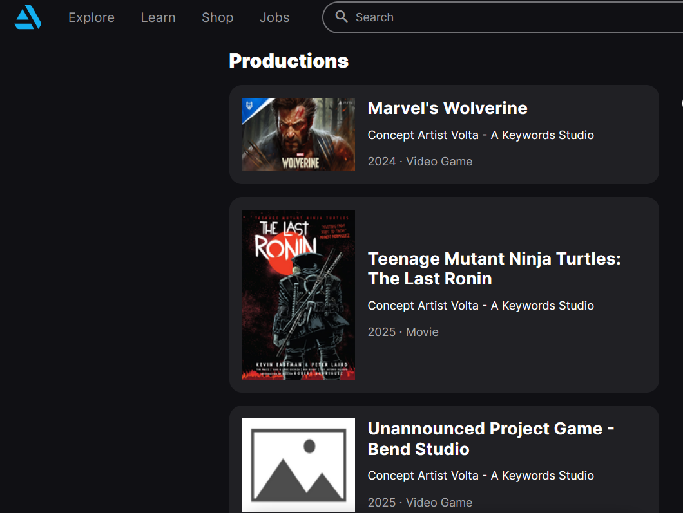Open Marvel's Wolverine cover thumbnail
This screenshot has height=513, width=683.
(x=298, y=135)
